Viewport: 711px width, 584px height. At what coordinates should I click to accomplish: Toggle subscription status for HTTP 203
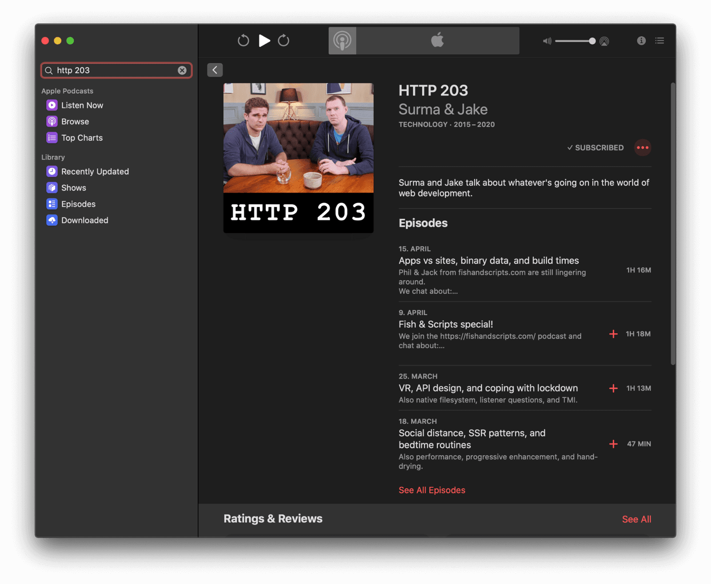(595, 148)
